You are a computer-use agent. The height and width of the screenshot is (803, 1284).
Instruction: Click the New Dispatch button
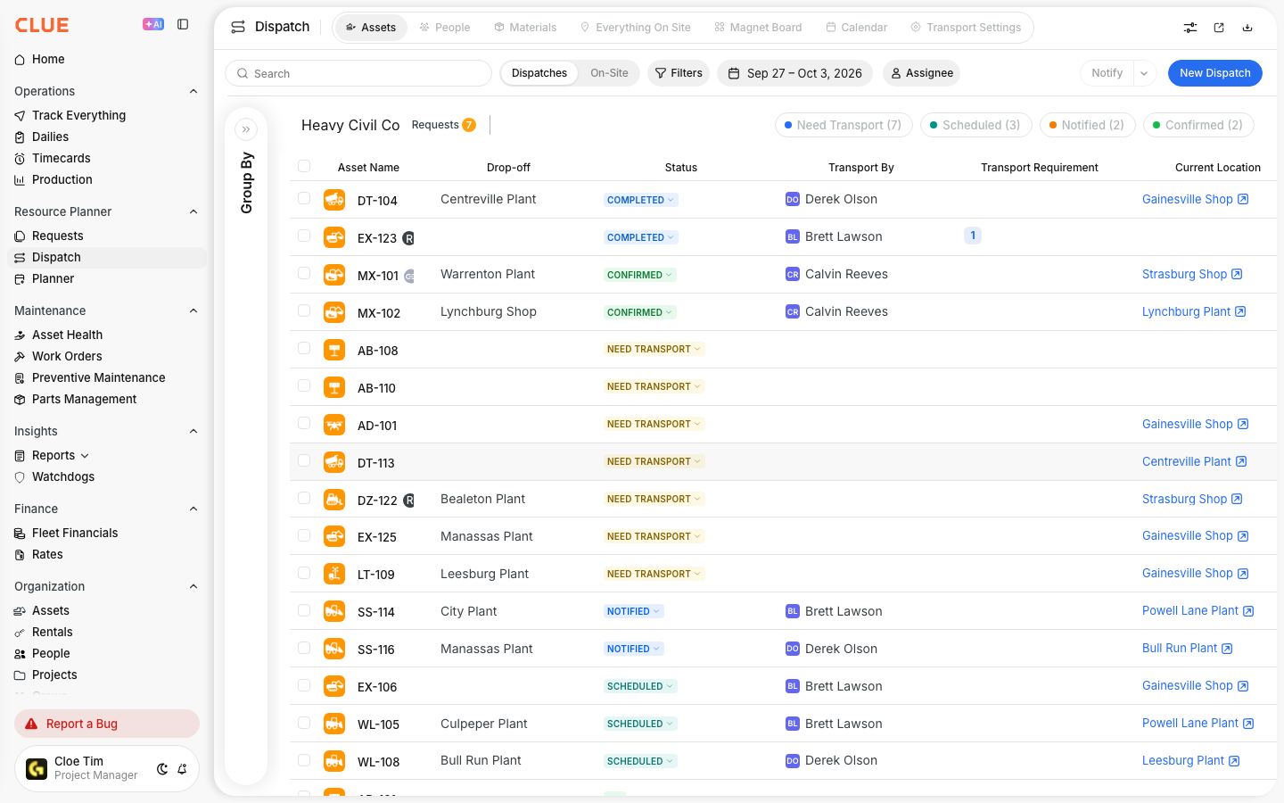click(x=1214, y=73)
